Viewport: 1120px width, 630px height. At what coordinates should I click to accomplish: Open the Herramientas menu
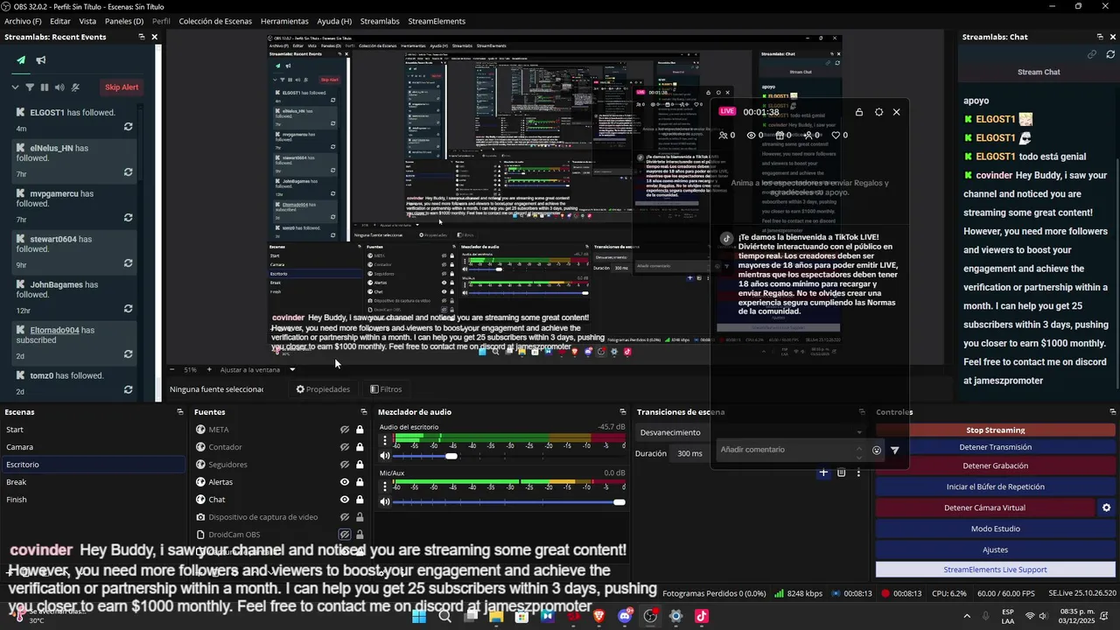[x=284, y=21]
